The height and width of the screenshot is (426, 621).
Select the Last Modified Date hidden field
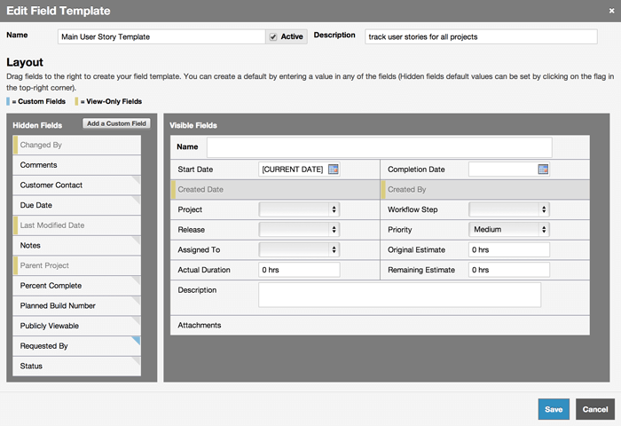click(77, 225)
